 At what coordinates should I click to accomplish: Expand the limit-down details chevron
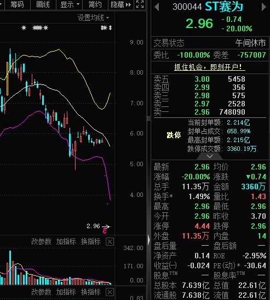210,156
